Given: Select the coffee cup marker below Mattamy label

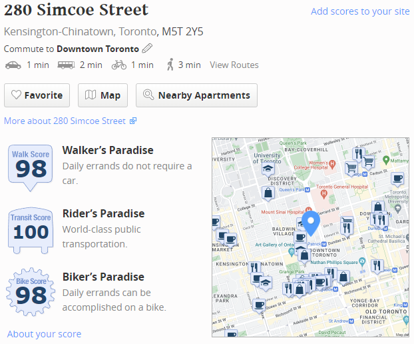Looking at the screenshot, I should click(x=397, y=179).
